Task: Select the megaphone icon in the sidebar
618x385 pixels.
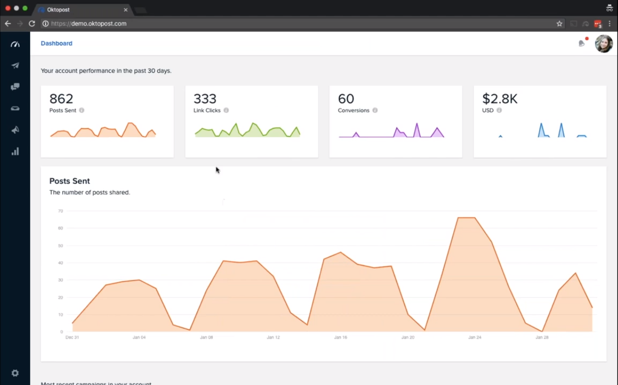Action: pyautogui.click(x=15, y=130)
